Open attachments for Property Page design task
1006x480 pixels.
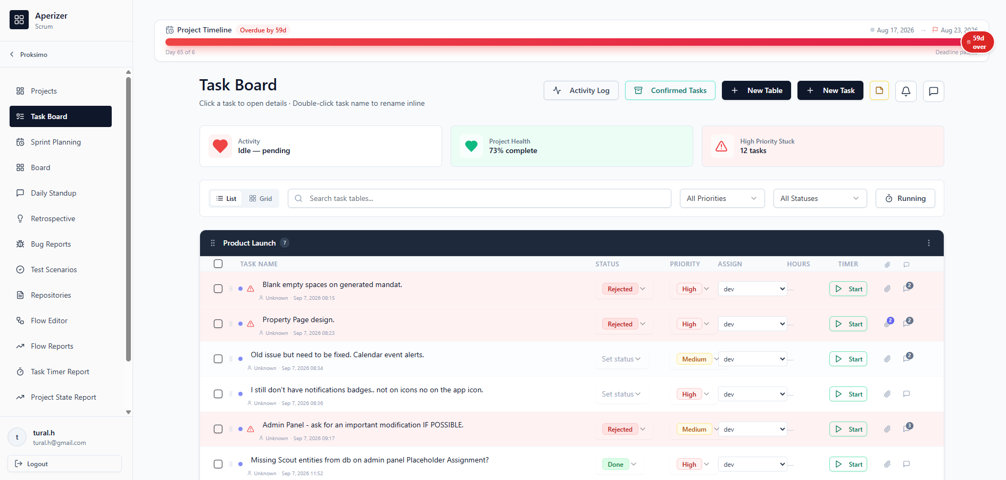click(x=887, y=324)
